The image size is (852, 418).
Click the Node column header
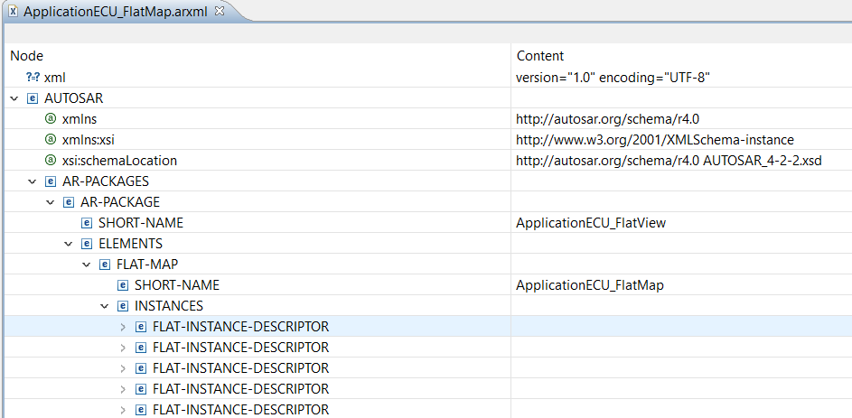(26, 55)
